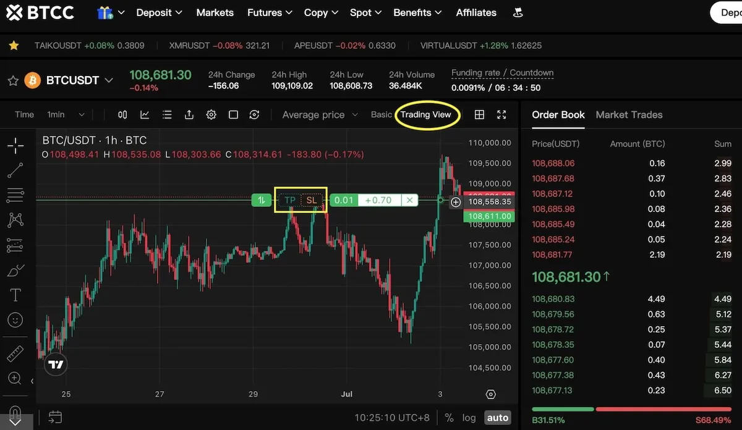742x430 pixels.
Task: Enter fullscreen chart mode
Action: pos(501,114)
